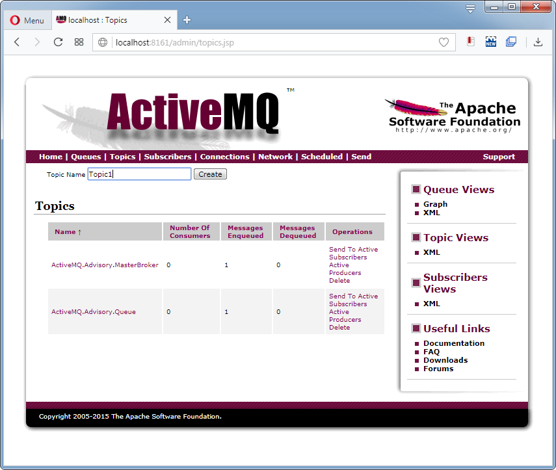Go forward with the browser forward arrow
The width and height of the screenshot is (556, 470).
pos(37,42)
